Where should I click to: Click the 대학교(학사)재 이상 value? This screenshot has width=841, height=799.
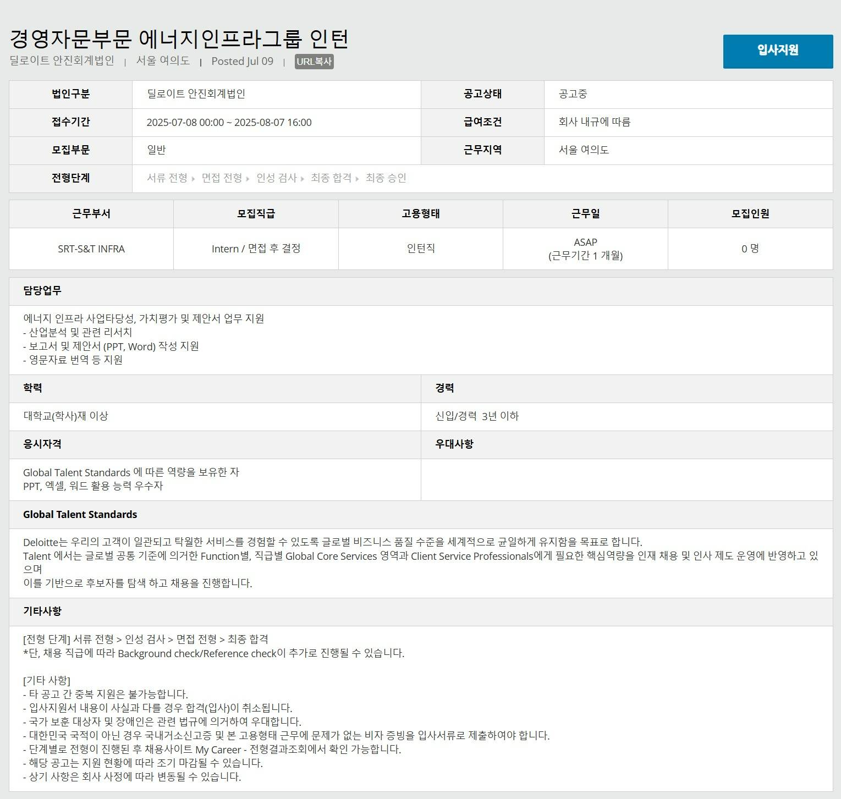pos(65,416)
